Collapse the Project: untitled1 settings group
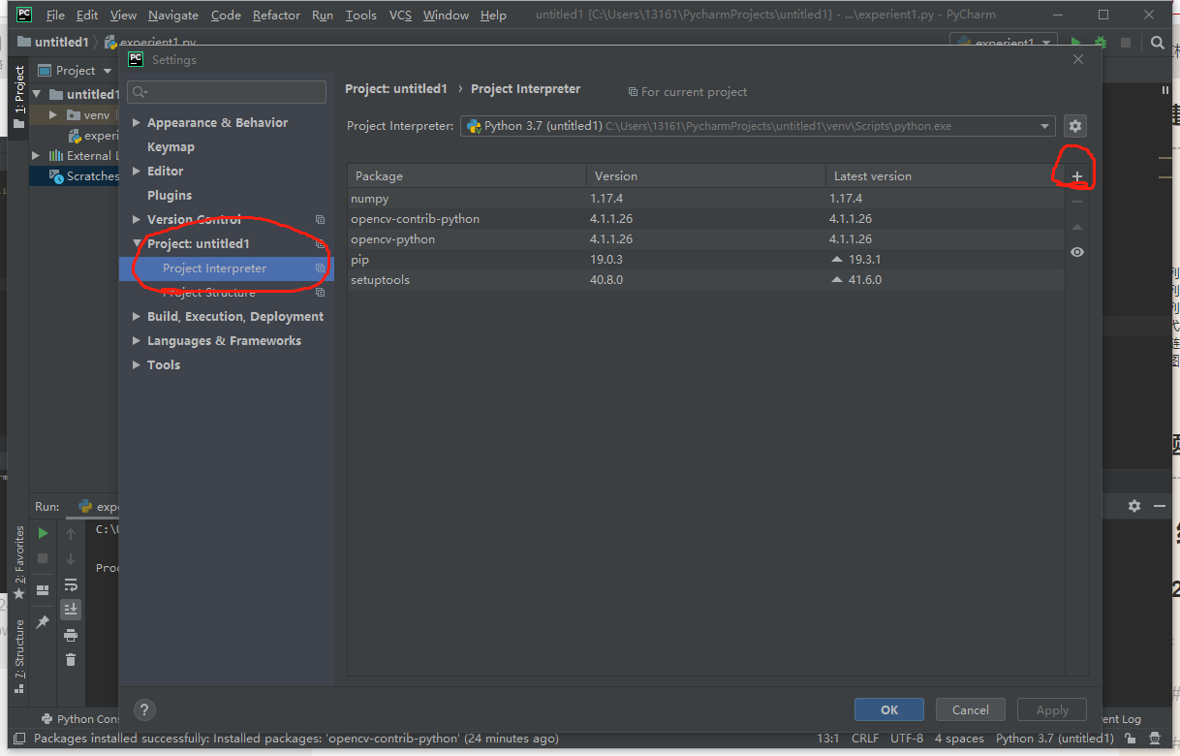This screenshot has width=1180, height=756. click(137, 244)
